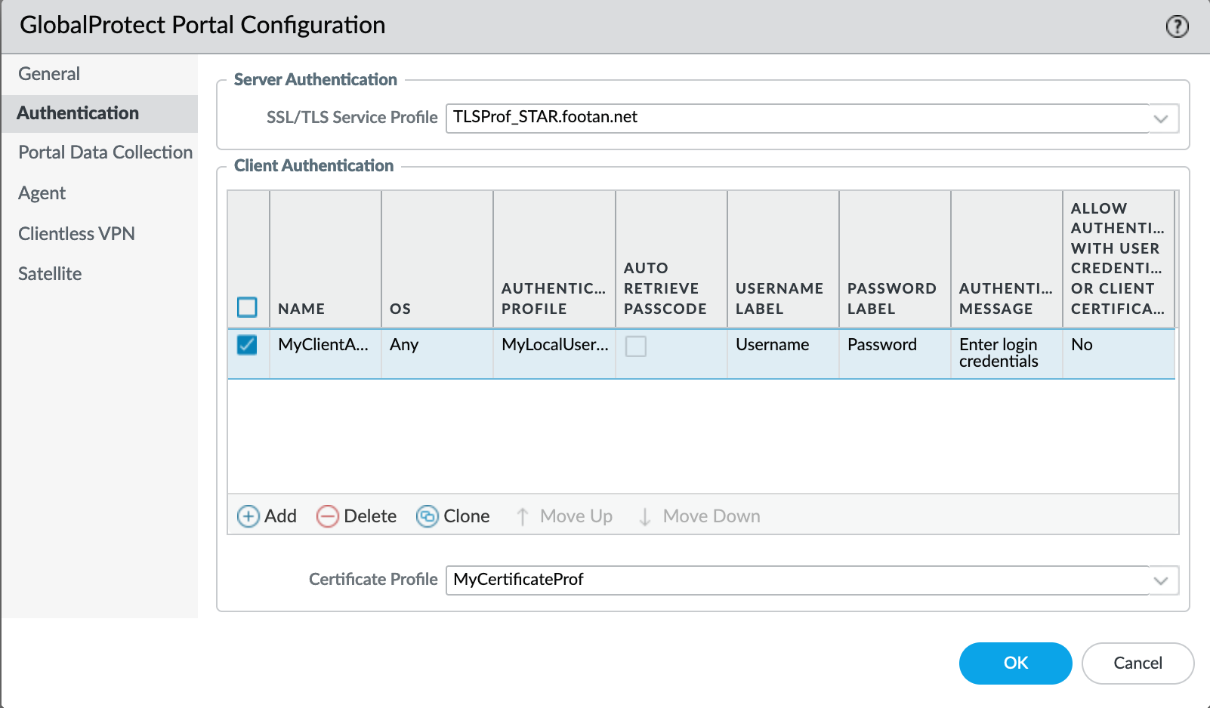This screenshot has width=1210, height=708.
Task: Click the Add plus icon
Action: pyautogui.click(x=248, y=516)
